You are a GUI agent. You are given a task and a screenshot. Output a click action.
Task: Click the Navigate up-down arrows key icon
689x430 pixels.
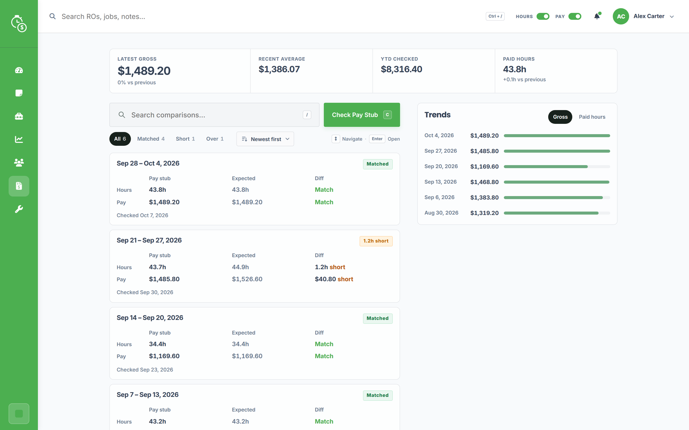coord(336,139)
